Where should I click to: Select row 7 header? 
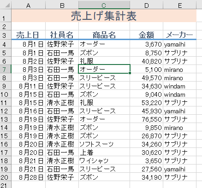[6, 69]
